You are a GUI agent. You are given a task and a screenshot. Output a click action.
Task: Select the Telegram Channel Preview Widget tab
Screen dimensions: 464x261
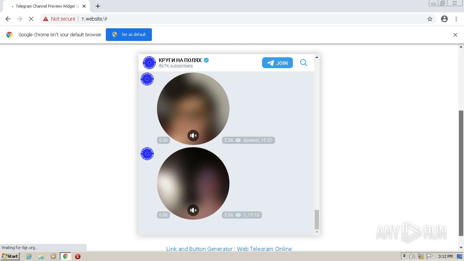point(46,6)
